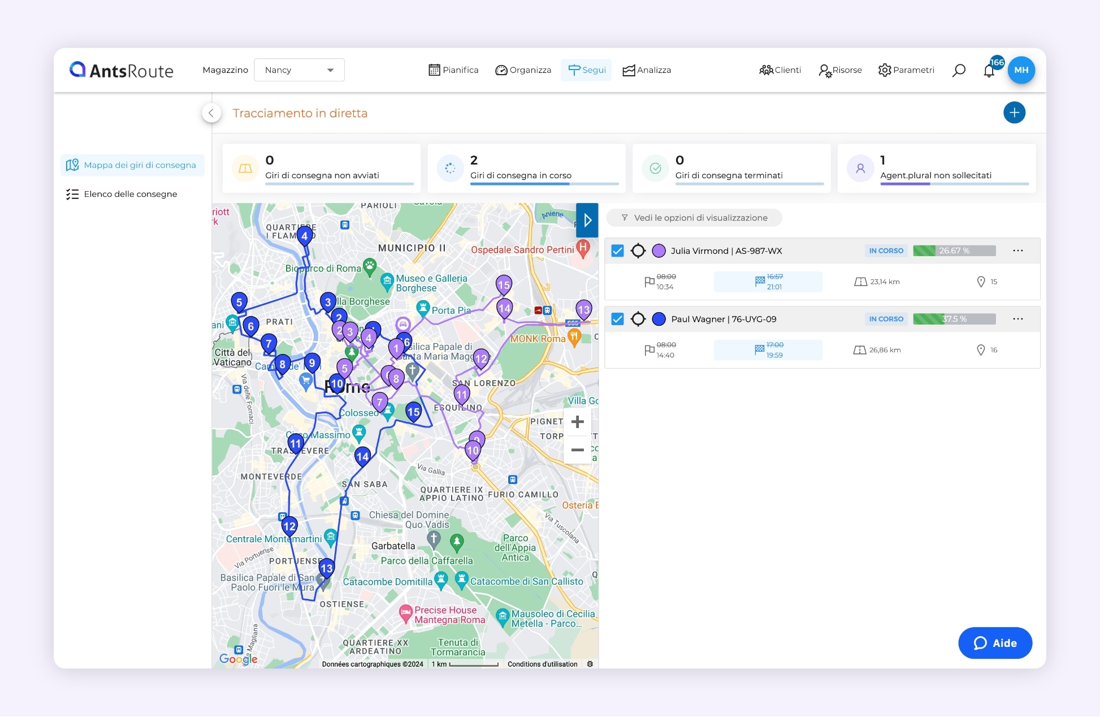Click the Aide help button

[995, 643]
